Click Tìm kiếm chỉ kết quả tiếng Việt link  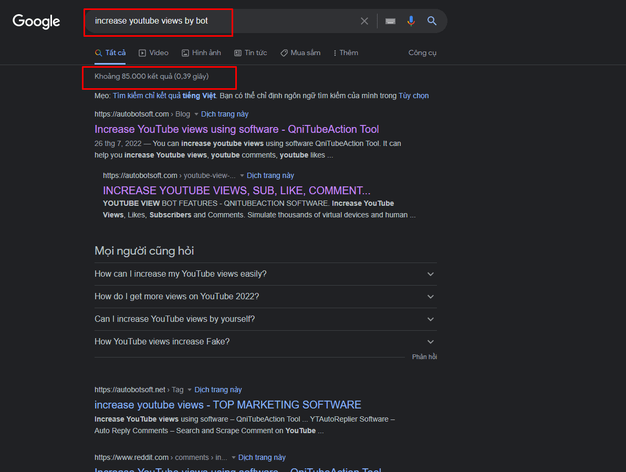164,96
